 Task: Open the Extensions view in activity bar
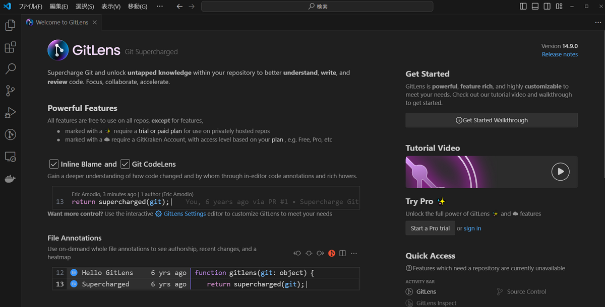(x=10, y=47)
